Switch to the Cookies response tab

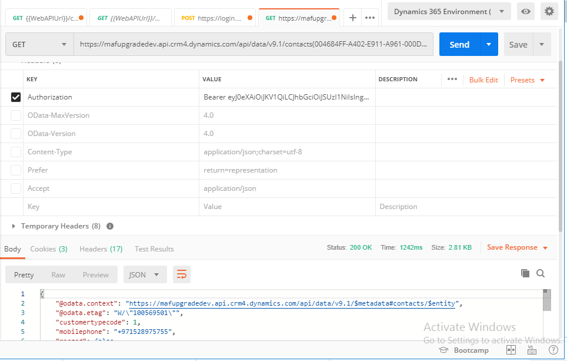(48, 249)
